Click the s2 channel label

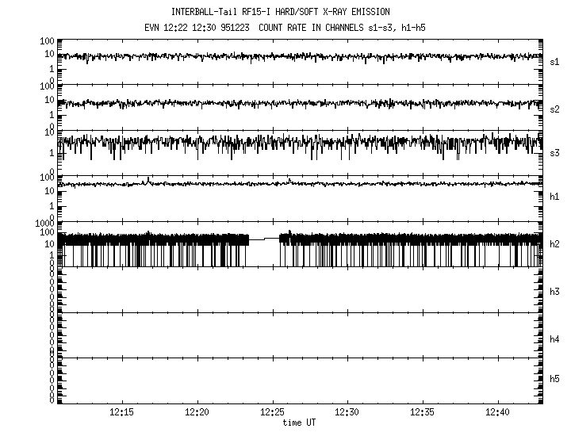click(x=554, y=109)
